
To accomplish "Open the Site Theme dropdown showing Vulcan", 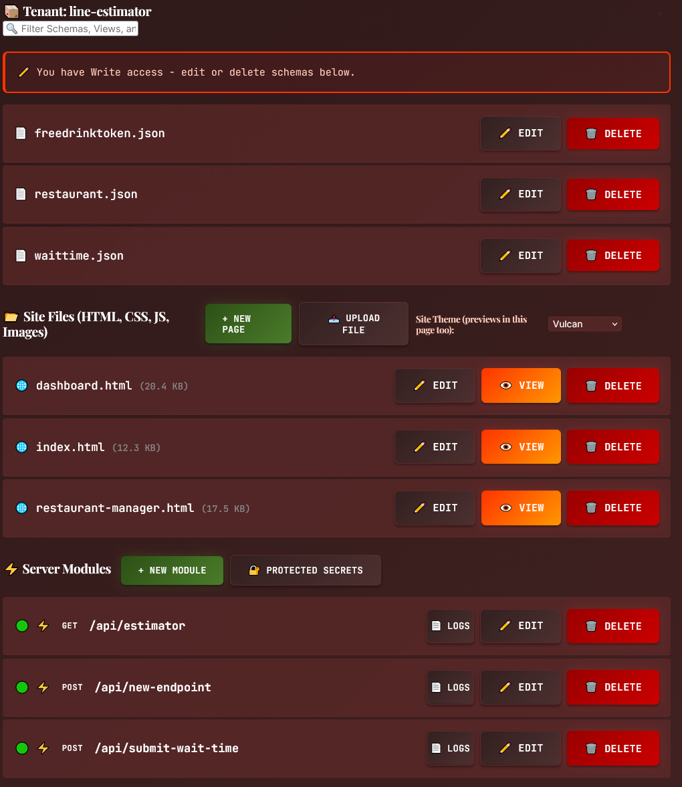I will coord(584,324).
